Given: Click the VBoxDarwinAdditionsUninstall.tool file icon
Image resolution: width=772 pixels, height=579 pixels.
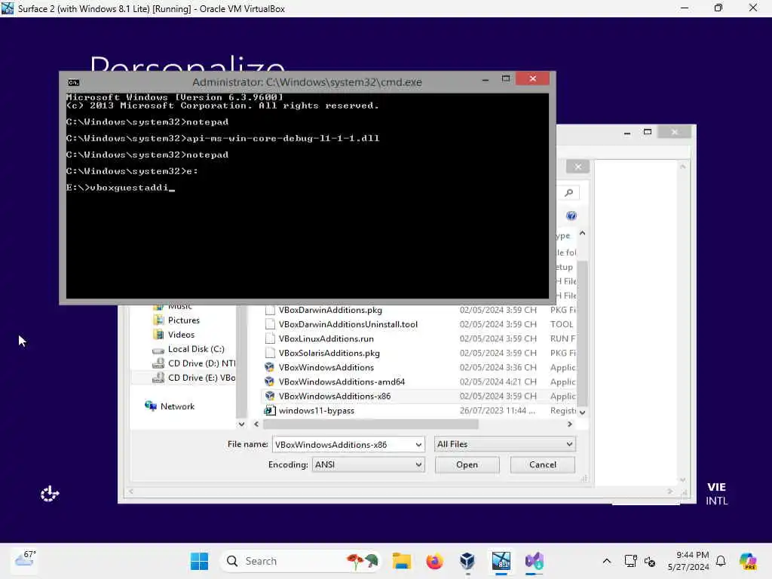Looking at the screenshot, I should (270, 324).
